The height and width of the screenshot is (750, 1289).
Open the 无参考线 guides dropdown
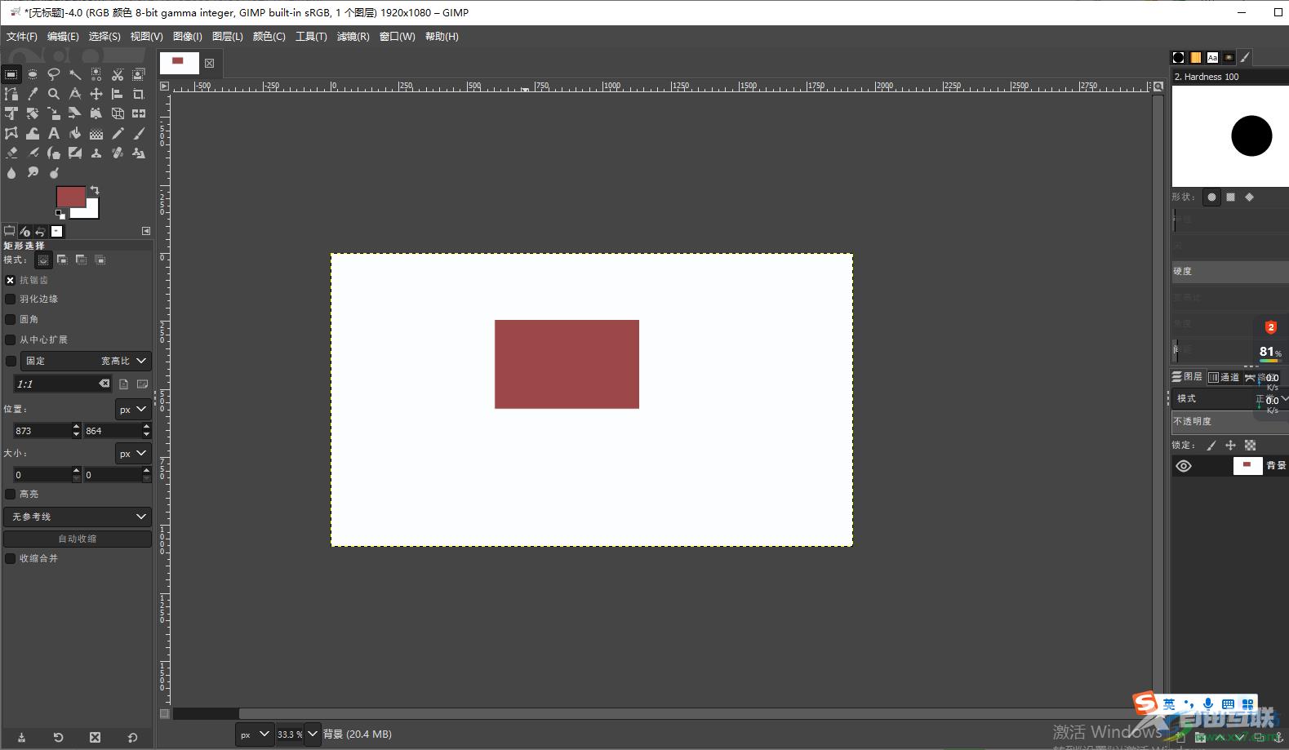[78, 517]
